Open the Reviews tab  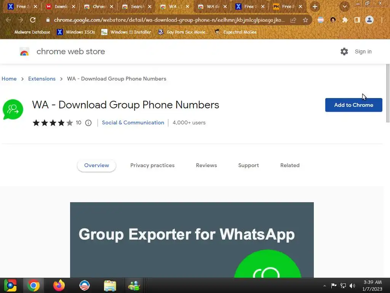(206, 166)
